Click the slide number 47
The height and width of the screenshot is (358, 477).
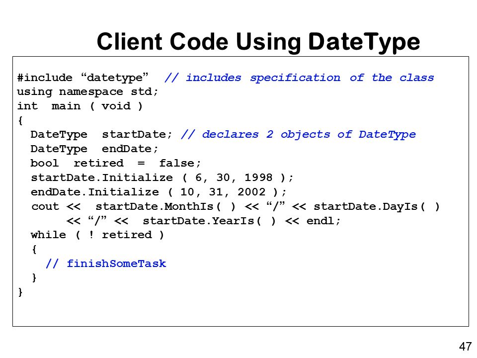[466, 347]
